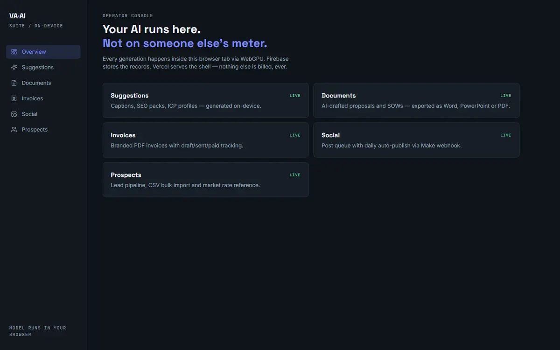The height and width of the screenshot is (350, 560).
Task: Click 'SUITE / ON-DEVICE' sidebar subtitle
Action: [x=36, y=26]
